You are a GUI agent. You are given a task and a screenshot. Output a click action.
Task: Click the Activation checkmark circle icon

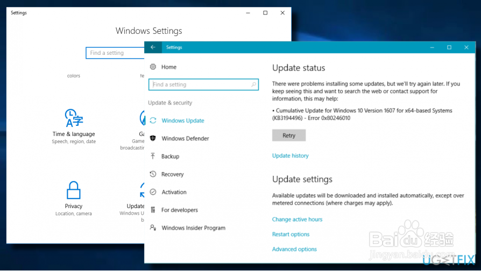point(153,192)
